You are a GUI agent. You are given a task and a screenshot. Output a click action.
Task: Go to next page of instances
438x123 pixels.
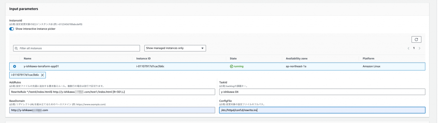(x=420, y=48)
